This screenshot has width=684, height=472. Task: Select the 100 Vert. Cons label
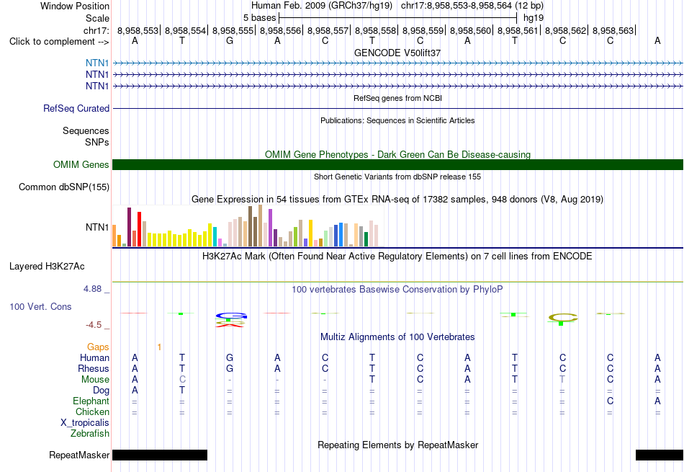tap(40, 306)
